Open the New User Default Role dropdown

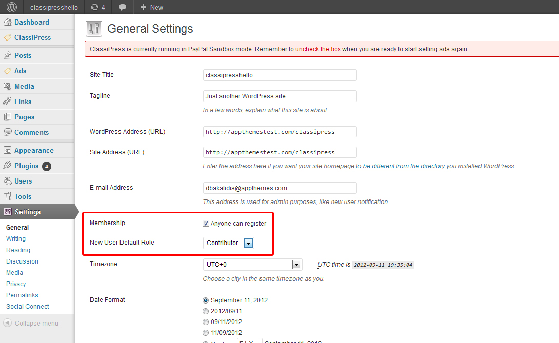tap(228, 243)
